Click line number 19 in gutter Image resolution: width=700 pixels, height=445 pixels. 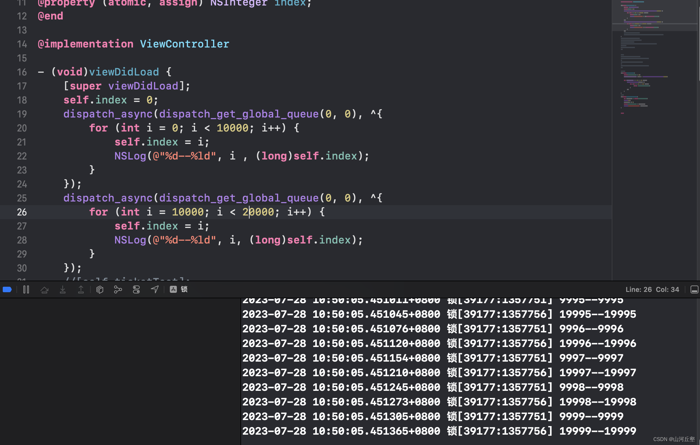point(22,114)
